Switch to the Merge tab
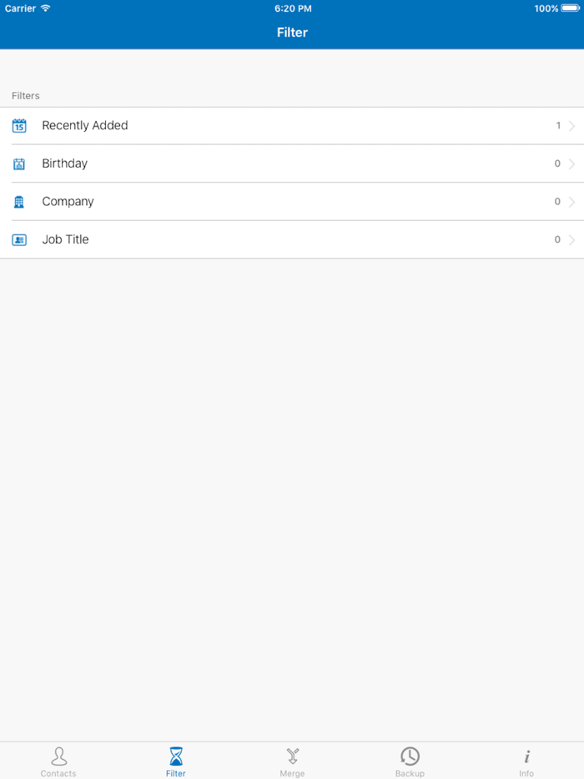Image resolution: width=584 pixels, height=779 pixels. (292, 761)
